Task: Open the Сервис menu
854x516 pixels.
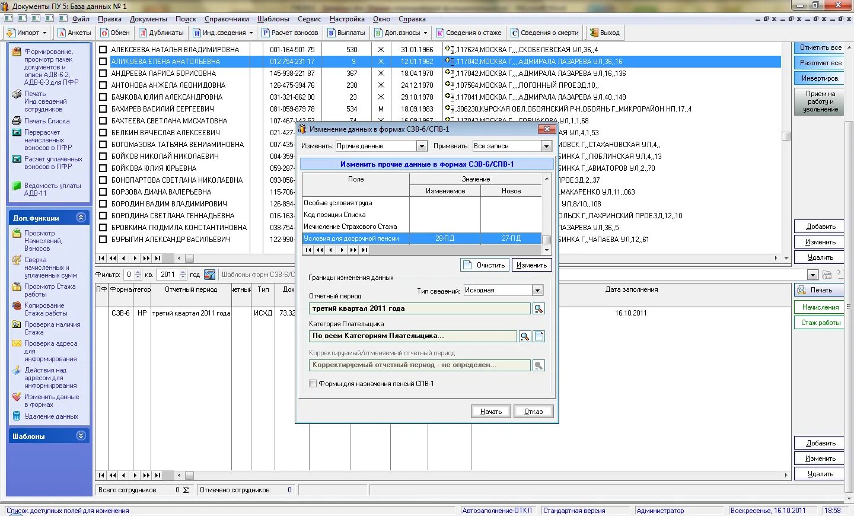Action: coord(309,19)
